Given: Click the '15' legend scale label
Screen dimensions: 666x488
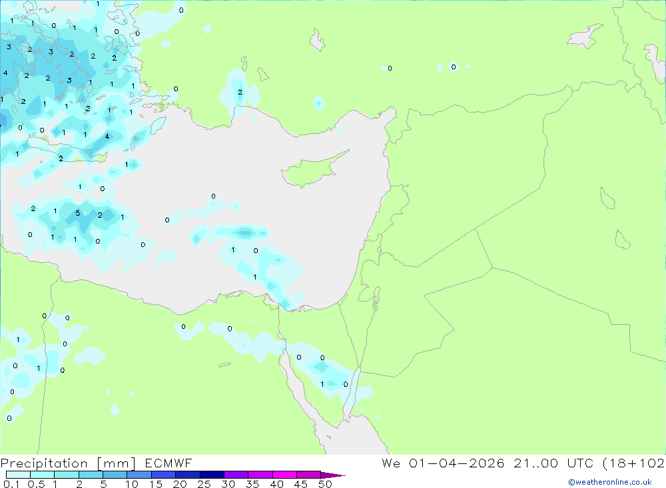Looking at the screenshot, I should click(x=156, y=484).
